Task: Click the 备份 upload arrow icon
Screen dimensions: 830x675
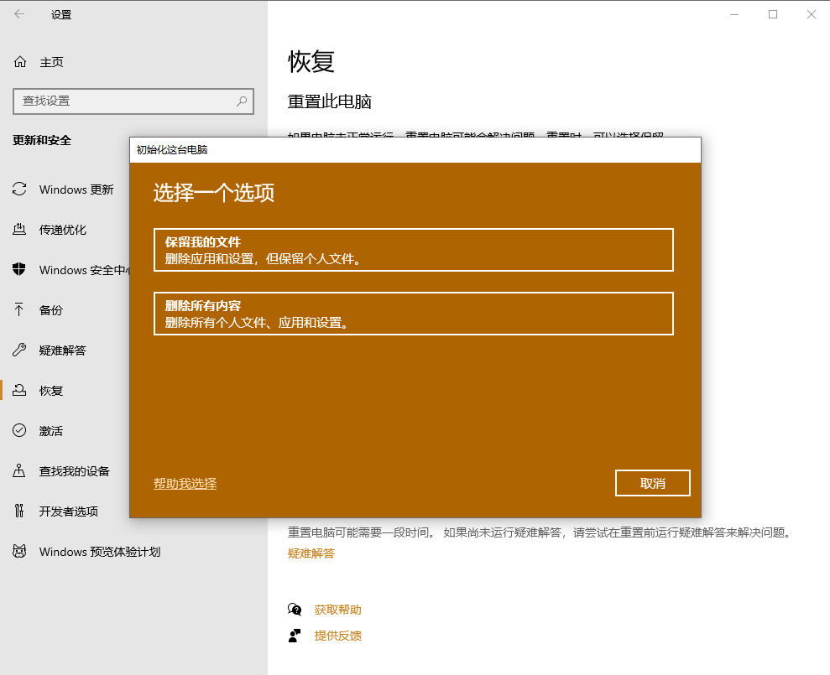Action: [x=19, y=310]
